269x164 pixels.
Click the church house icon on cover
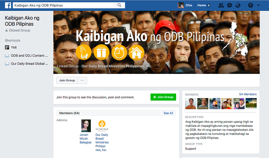pos(137,52)
